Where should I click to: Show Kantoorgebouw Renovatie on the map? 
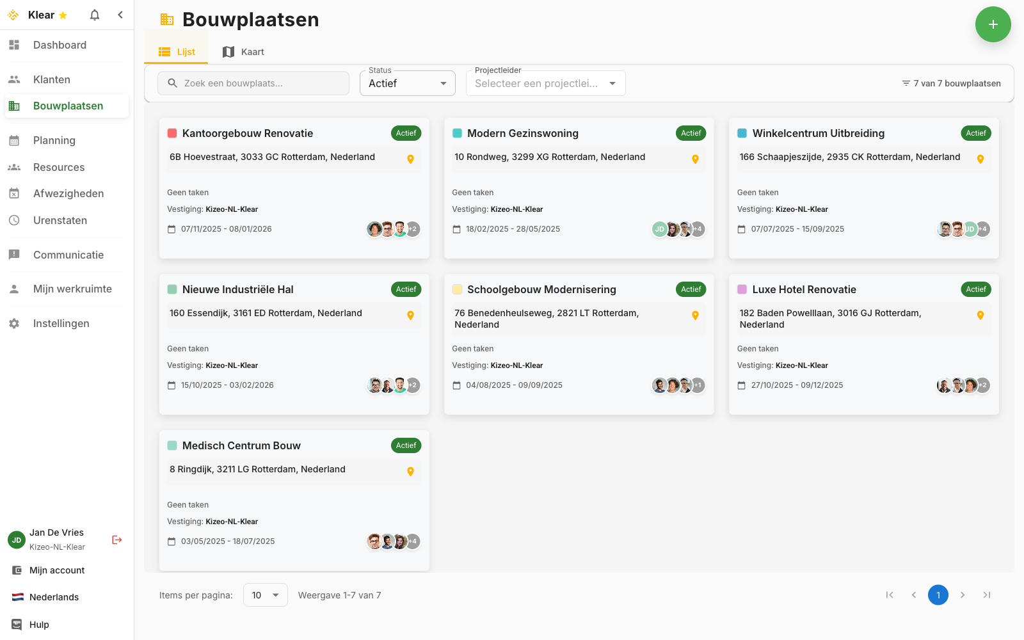pyautogui.click(x=410, y=159)
